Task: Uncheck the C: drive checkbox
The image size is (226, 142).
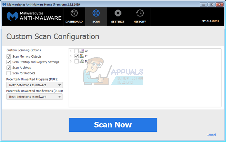Action: (77, 56)
